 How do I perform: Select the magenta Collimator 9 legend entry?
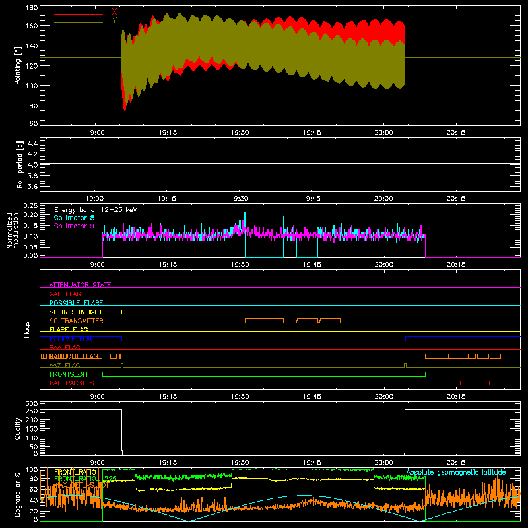pyautogui.click(x=74, y=226)
